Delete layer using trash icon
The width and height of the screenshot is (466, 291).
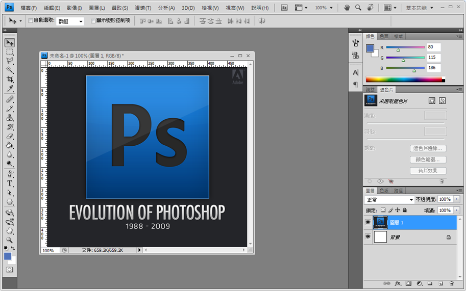452,283
